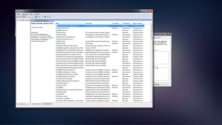Click Работает status of ESET Service
Viewport: 222px width, 125px height.
point(115,43)
